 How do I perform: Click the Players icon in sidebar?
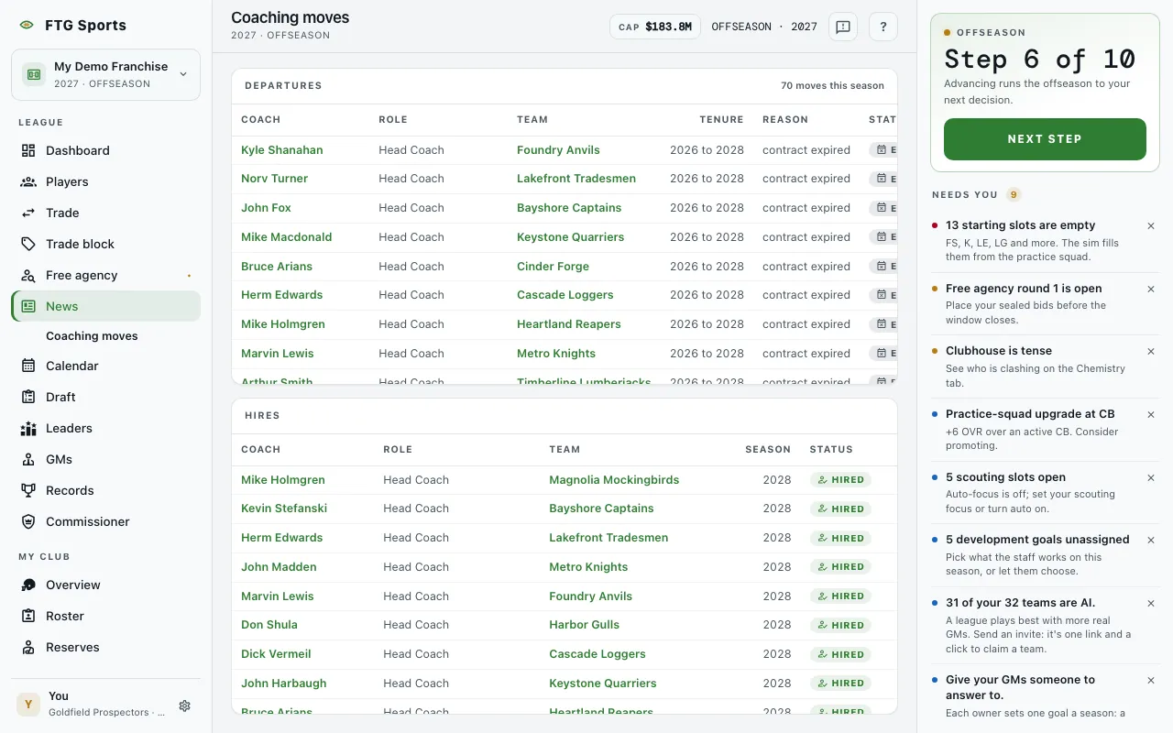coord(28,181)
